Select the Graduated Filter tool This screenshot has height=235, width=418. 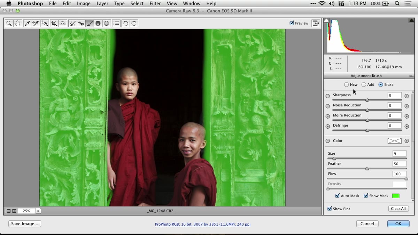(x=98, y=23)
